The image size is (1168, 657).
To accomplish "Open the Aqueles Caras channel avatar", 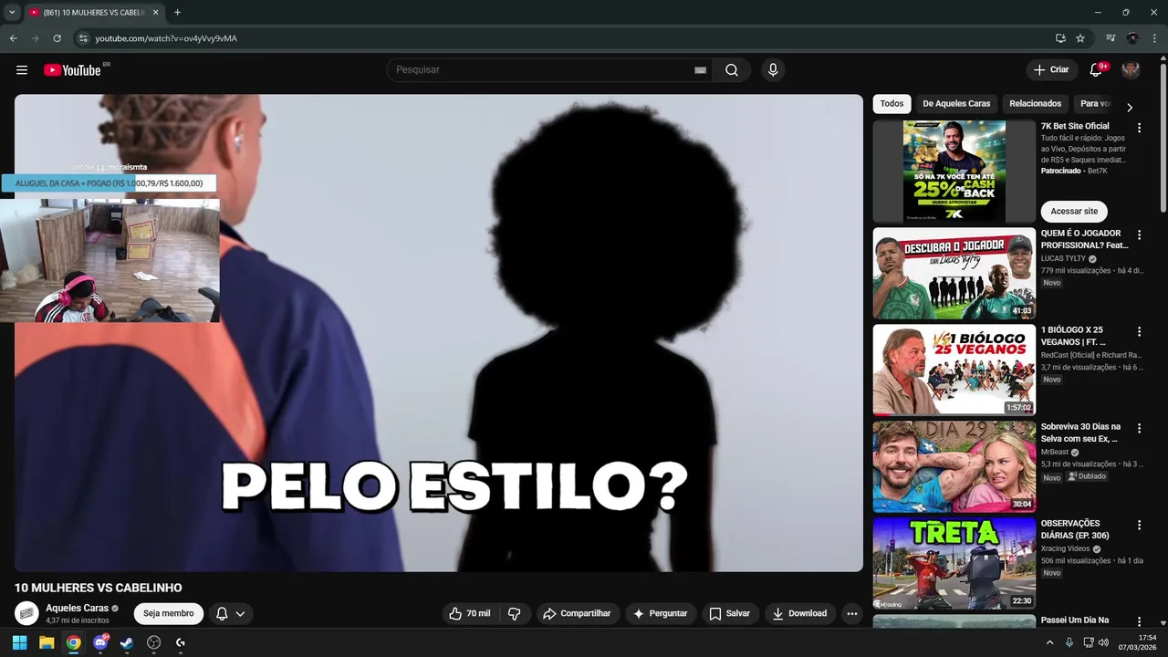I will [x=26, y=614].
